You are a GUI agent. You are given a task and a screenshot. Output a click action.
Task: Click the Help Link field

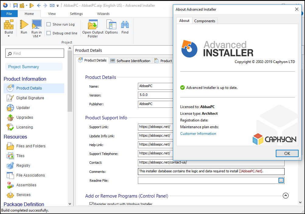[x=156, y=145]
